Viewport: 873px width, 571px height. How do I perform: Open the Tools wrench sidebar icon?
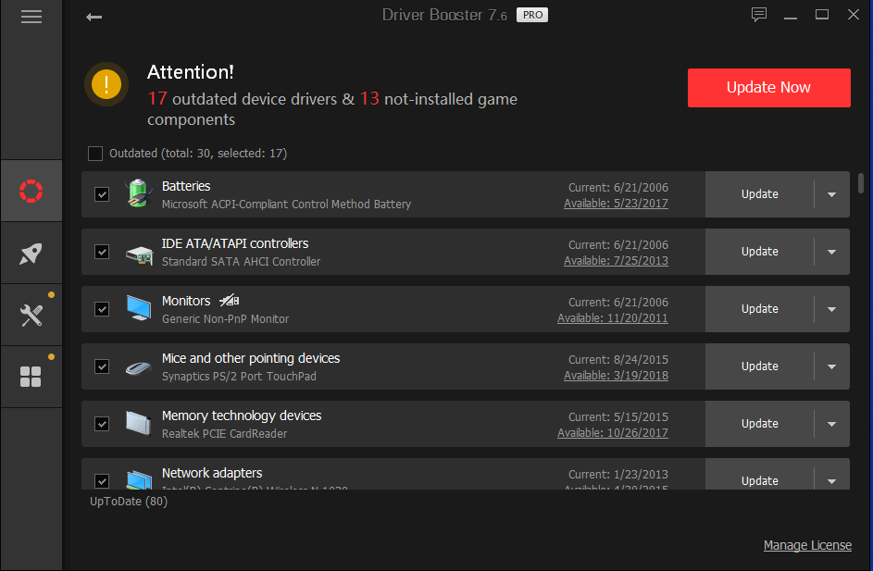tap(31, 316)
